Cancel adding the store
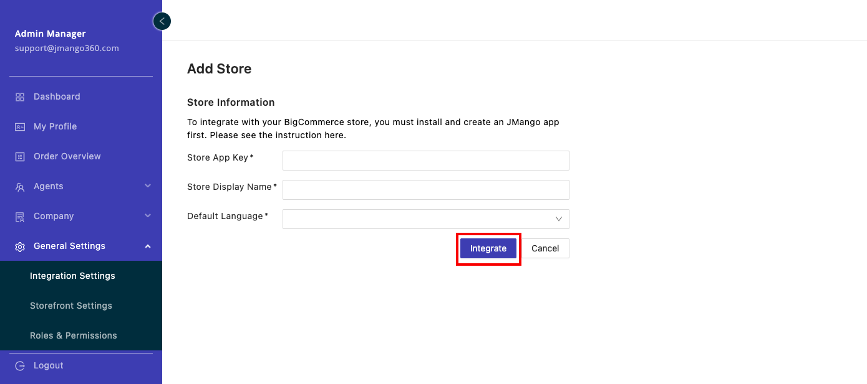Image resolution: width=867 pixels, height=384 pixels. [545, 248]
